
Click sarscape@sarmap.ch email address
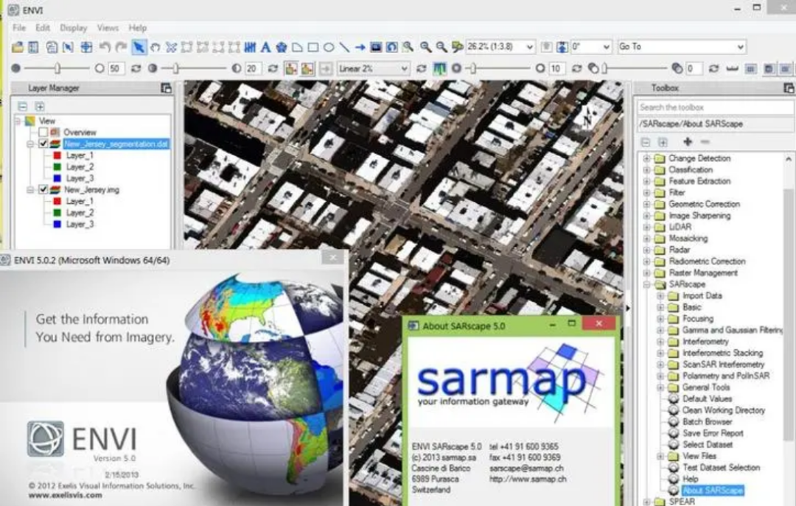pyautogui.click(x=526, y=468)
